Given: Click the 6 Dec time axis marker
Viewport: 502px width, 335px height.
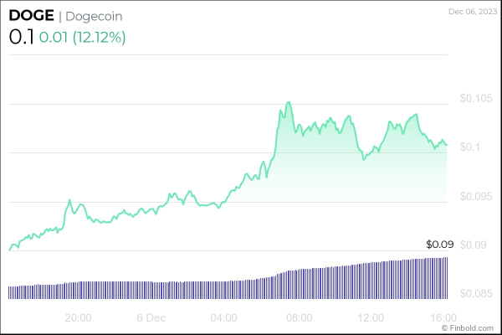Looking at the screenshot, I should click(151, 317).
